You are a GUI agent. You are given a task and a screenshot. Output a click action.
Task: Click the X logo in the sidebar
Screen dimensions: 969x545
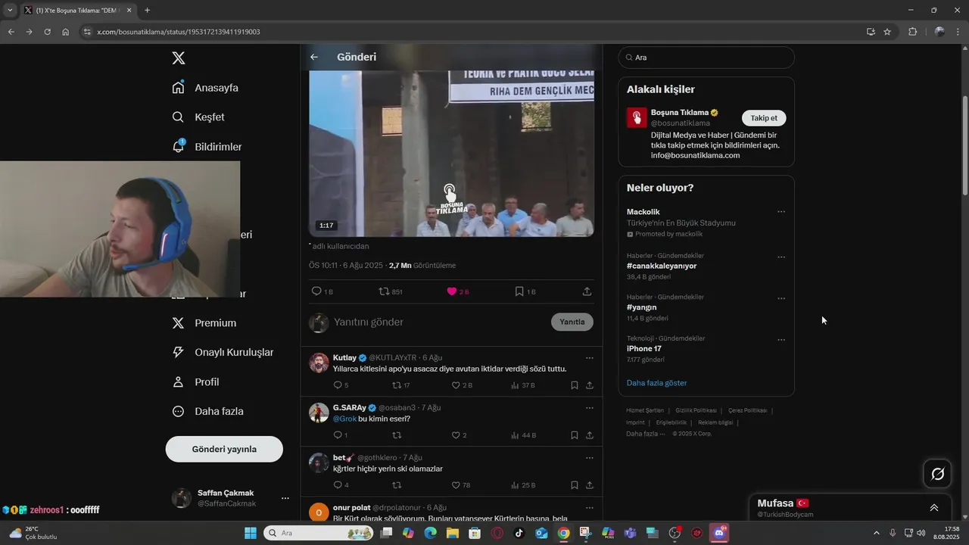(178, 58)
